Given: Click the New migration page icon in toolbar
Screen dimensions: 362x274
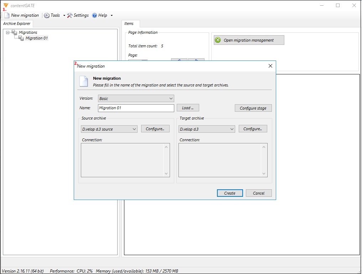Looking at the screenshot, I should pos(7,15).
